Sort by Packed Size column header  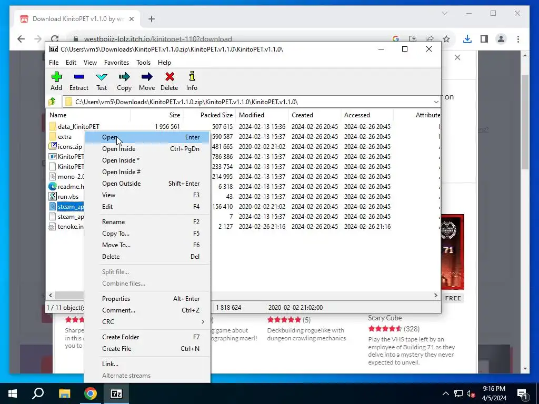click(x=209, y=115)
